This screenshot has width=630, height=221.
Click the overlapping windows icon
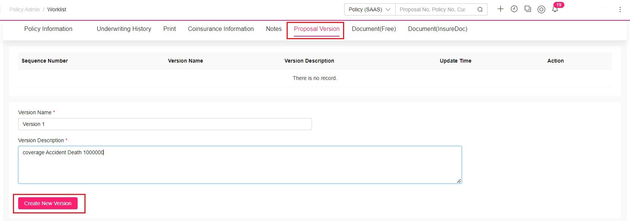[528, 9]
